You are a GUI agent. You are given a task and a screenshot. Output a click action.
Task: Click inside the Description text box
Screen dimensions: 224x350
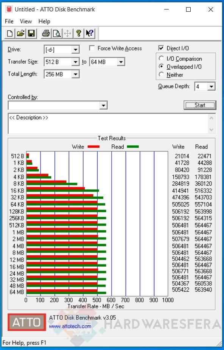109,123
